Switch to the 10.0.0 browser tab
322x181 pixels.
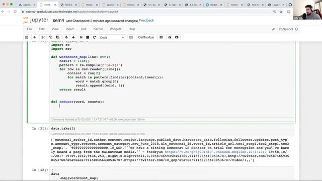pyautogui.click(x=68, y=5)
